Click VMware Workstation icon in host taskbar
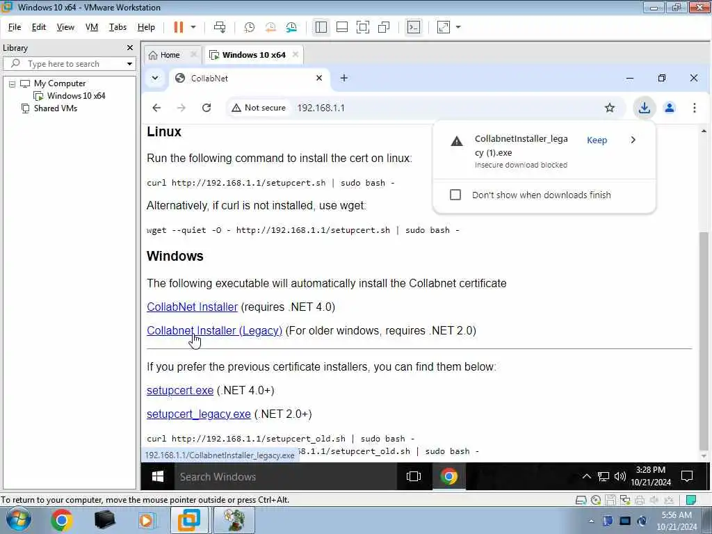The image size is (712, 534). [189, 520]
